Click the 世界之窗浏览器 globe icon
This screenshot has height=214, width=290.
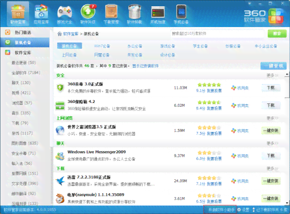coord(60,130)
